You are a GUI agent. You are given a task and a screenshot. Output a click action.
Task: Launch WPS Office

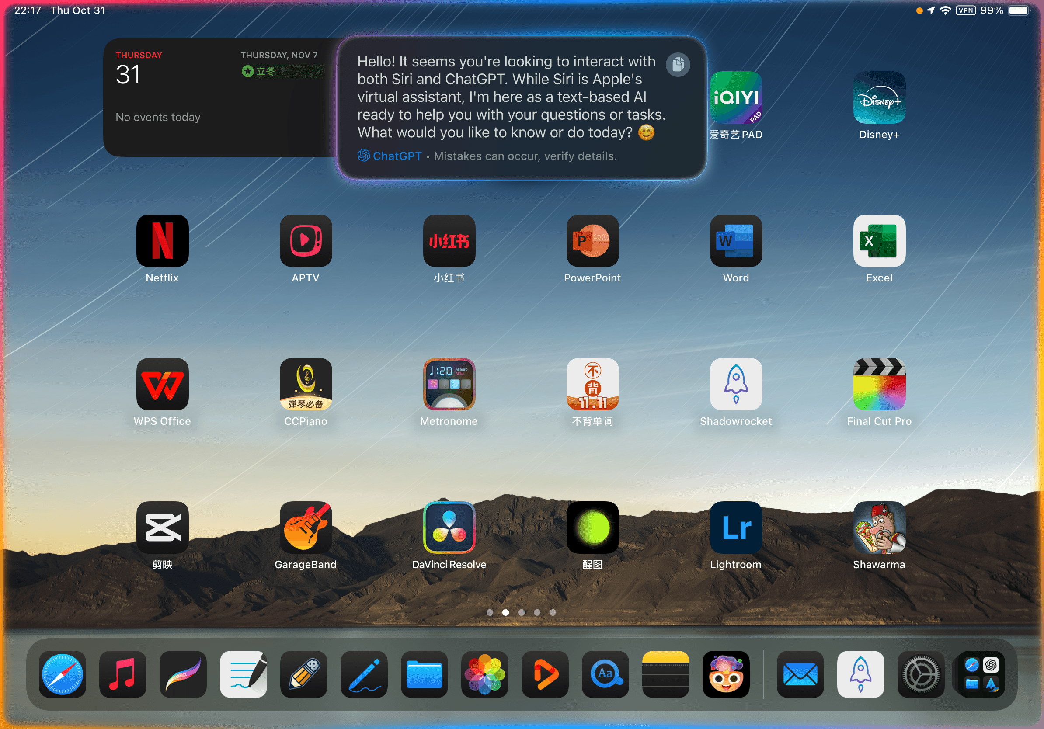tap(162, 384)
